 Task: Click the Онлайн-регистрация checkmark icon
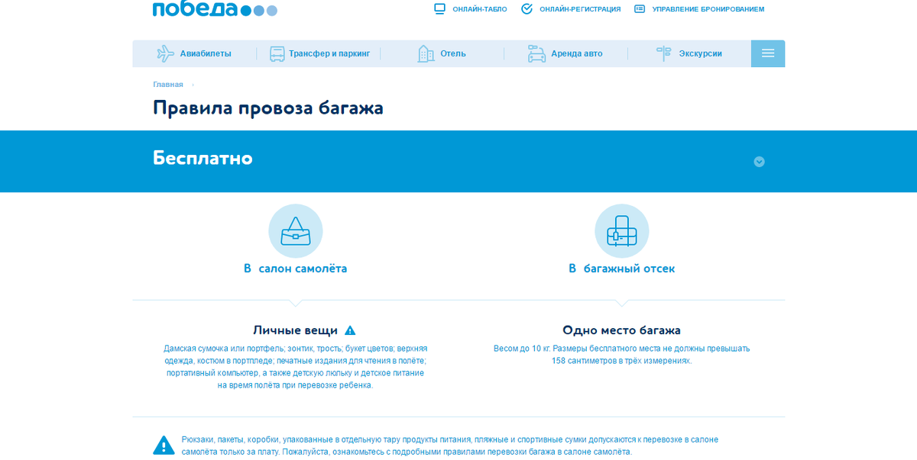(x=527, y=8)
